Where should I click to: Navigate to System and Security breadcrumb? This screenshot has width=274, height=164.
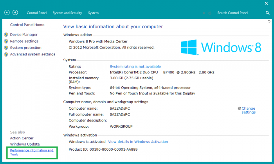tap(67, 13)
